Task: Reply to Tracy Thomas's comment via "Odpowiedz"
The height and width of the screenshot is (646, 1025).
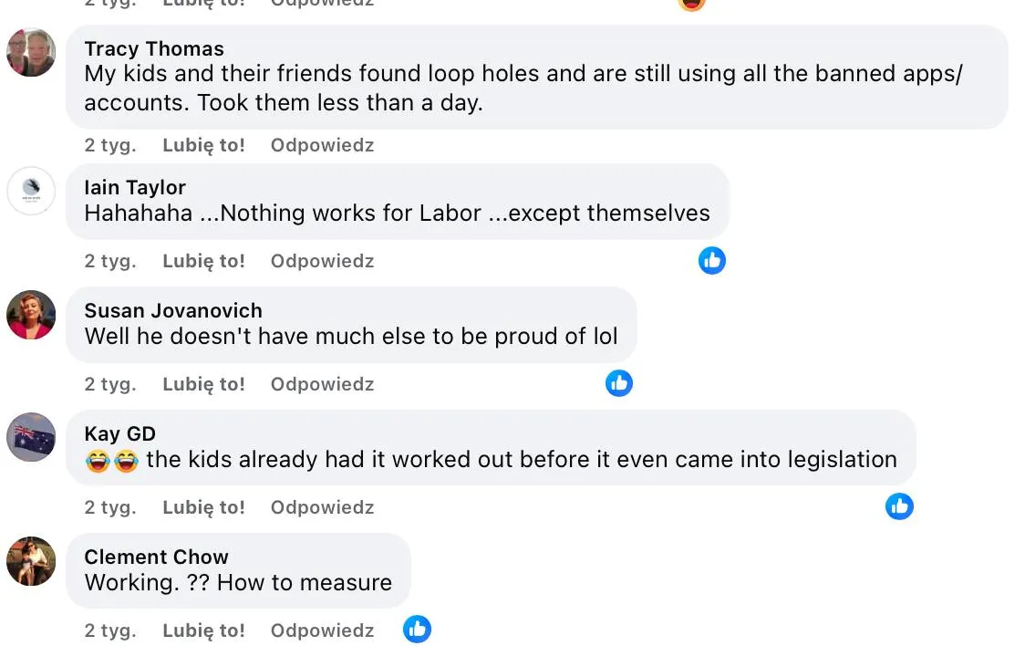Action: (x=322, y=145)
